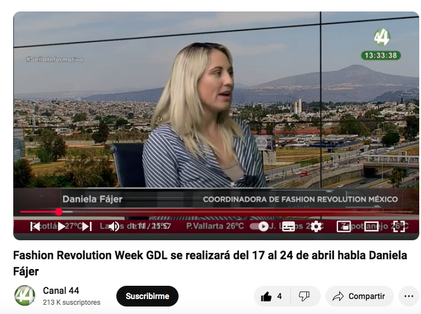Open the three-dot more actions menu

click(x=408, y=296)
